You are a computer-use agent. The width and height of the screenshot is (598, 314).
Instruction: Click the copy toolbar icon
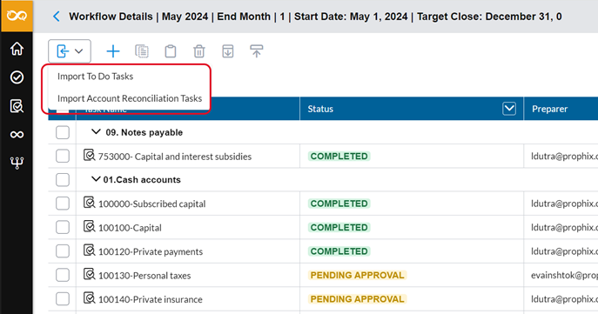tap(142, 51)
